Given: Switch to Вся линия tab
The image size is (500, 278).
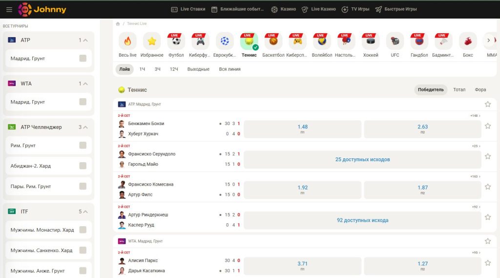Looking at the screenshot, I should [229, 69].
